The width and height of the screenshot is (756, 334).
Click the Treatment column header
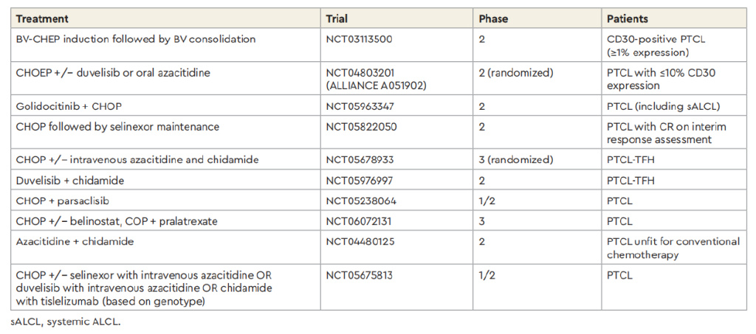point(42,18)
